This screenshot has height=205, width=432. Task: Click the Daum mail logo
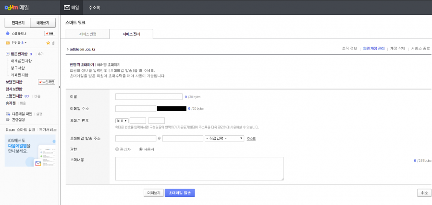pos(17,7)
